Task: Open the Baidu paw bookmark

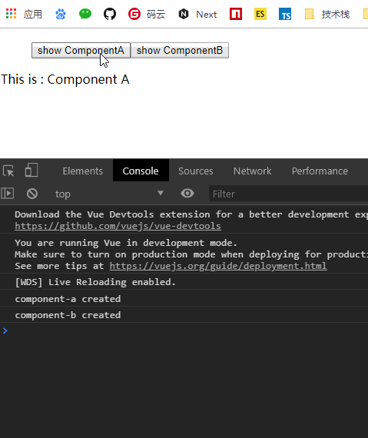Action: (x=61, y=14)
